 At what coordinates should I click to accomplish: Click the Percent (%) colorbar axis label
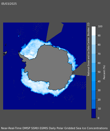pos(104,72)
